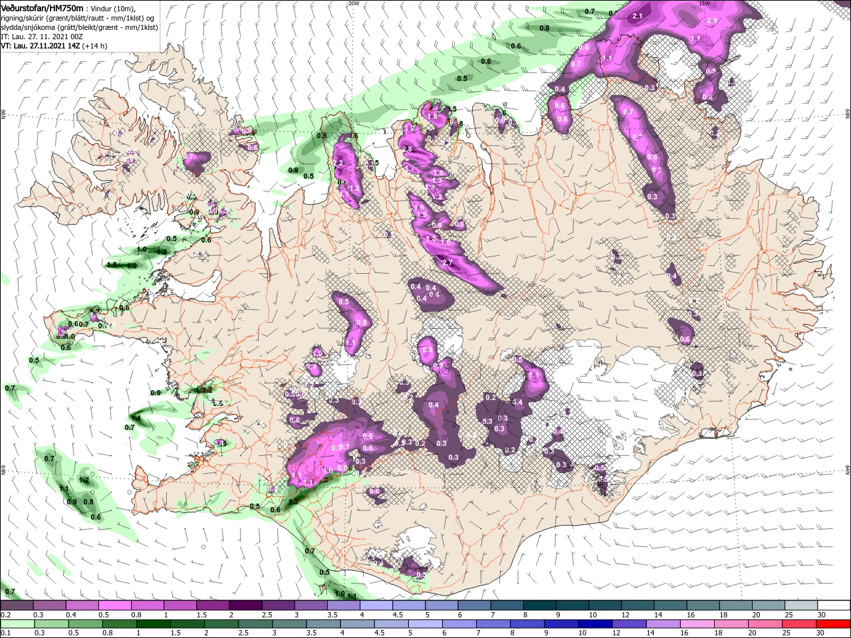Click the '(+14 h)' forecast offset text
Screen dimensions: 851x638
click(95, 46)
